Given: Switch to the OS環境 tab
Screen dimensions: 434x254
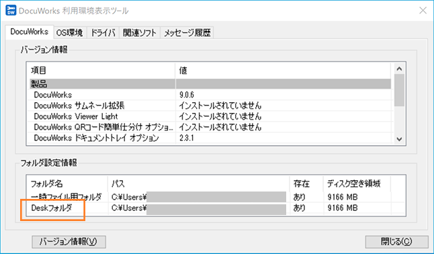Looking at the screenshot, I should [x=69, y=33].
